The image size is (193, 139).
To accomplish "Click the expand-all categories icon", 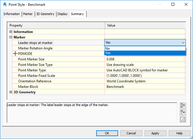I will (x=183, y=112).
